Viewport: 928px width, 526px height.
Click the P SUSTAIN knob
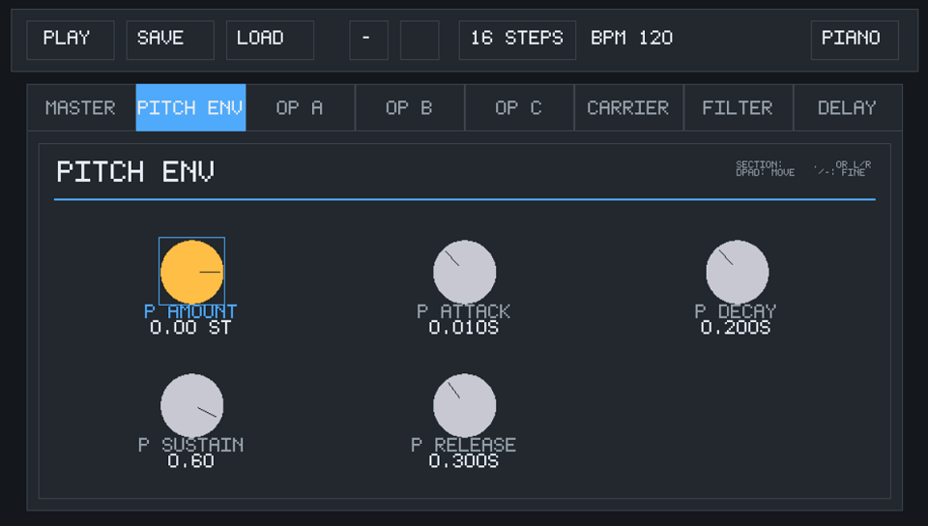tap(191, 405)
